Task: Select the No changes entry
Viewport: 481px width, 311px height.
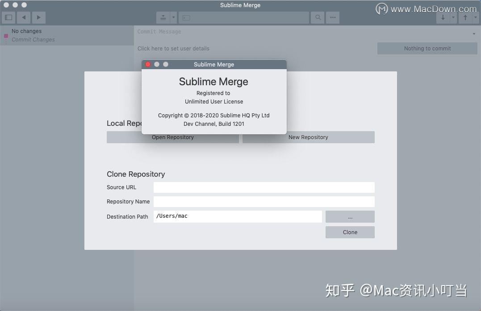Action: pyautogui.click(x=25, y=31)
